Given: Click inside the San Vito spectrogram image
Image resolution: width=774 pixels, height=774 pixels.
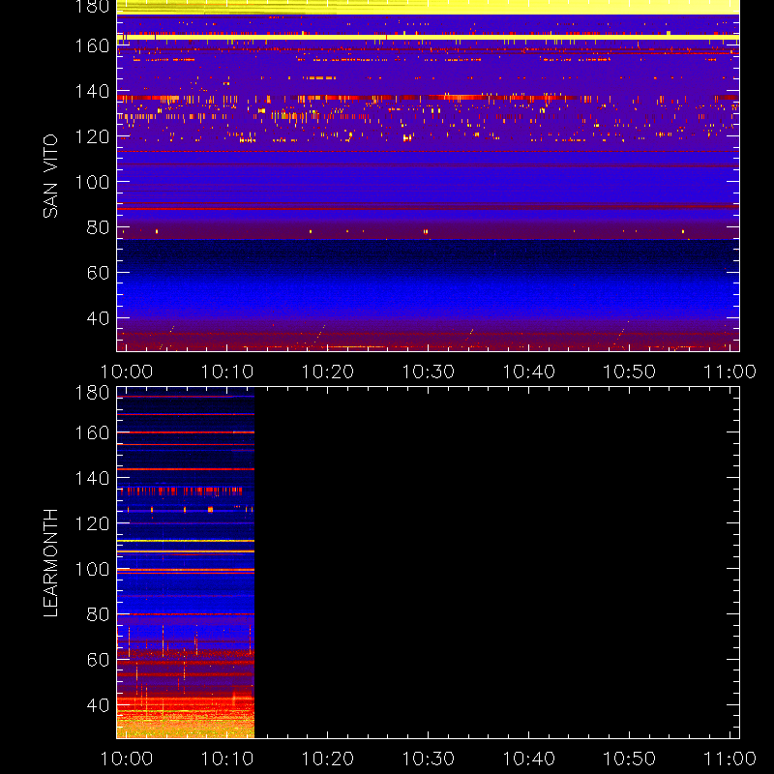Looking at the screenshot, I should point(428,176).
